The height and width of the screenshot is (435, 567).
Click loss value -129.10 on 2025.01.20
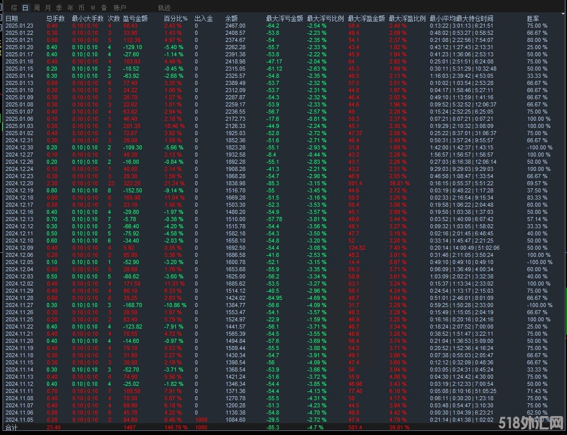coord(132,47)
